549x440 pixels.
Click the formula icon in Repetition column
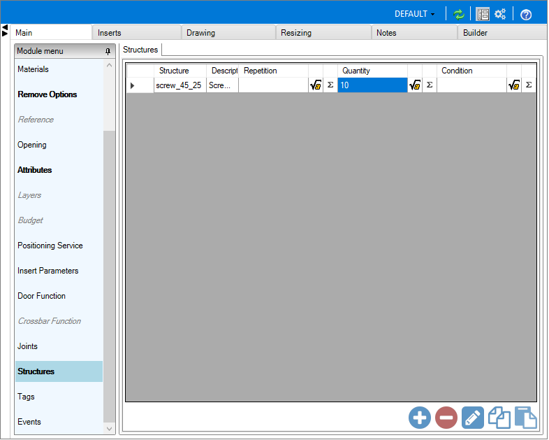[x=316, y=85]
